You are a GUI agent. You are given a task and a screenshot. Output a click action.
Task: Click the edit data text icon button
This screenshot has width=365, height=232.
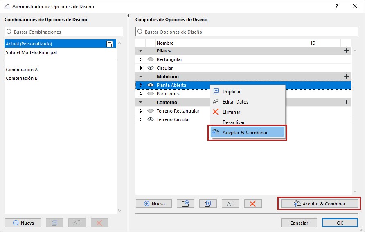(230, 203)
